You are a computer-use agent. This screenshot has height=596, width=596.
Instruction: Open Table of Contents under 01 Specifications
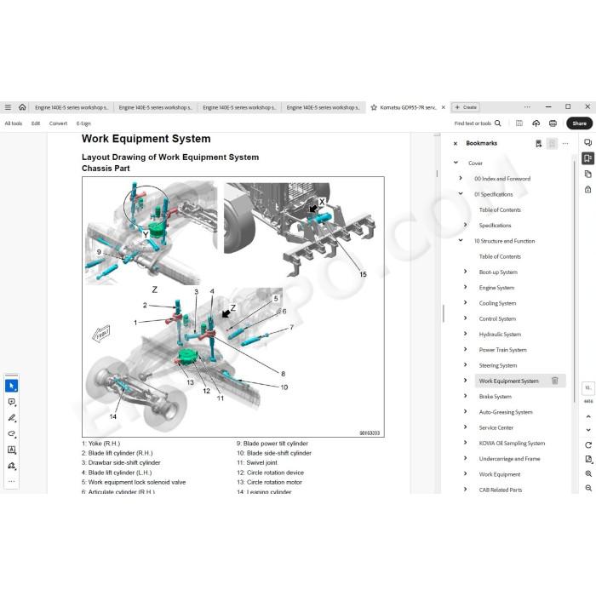click(500, 209)
